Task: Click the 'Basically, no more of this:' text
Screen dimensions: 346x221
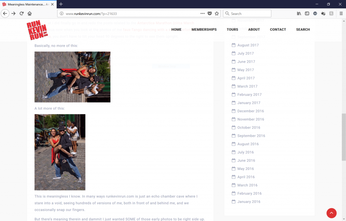Action: click(x=56, y=46)
